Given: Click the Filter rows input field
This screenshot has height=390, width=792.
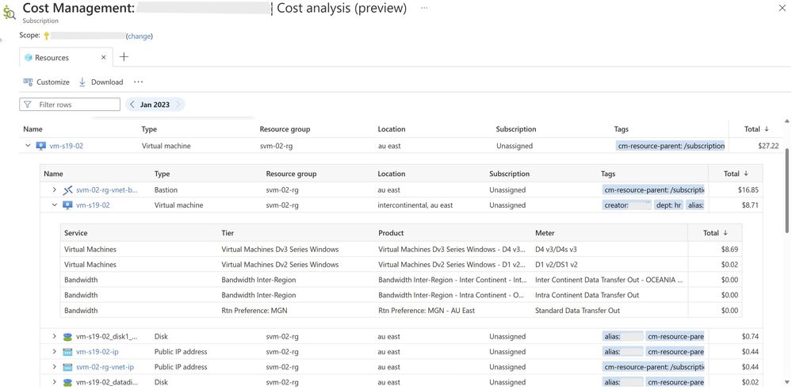Looking at the screenshot, I should coord(77,105).
